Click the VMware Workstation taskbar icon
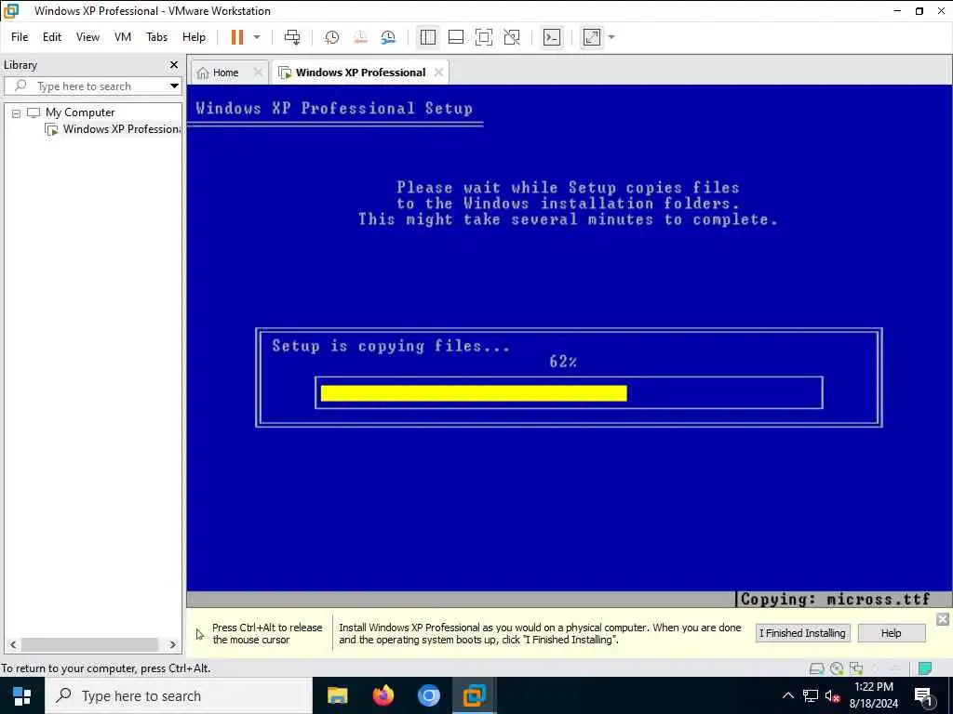This screenshot has height=714, width=953. [x=474, y=695]
